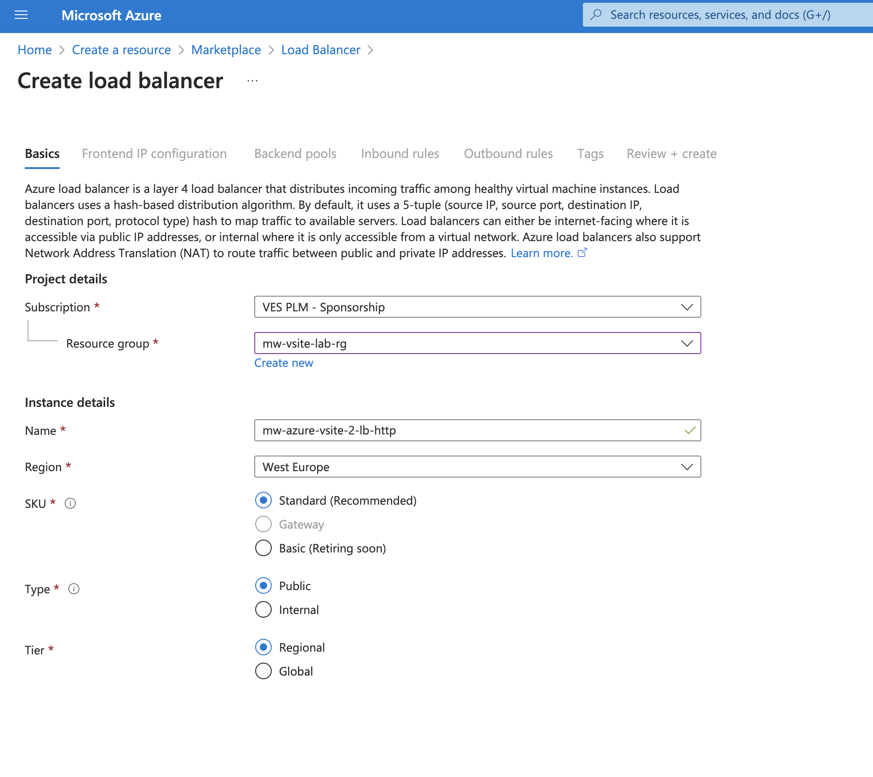Open the hamburger portal menu
This screenshot has width=873, height=777.
pos(21,15)
